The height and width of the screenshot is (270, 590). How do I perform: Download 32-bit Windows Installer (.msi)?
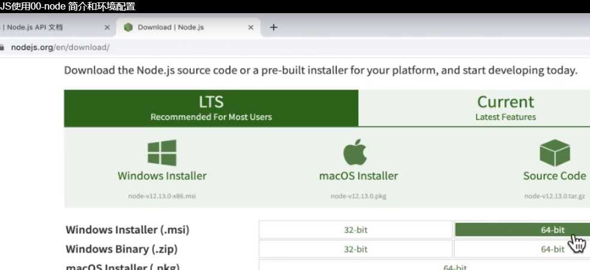pyautogui.click(x=355, y=230)
